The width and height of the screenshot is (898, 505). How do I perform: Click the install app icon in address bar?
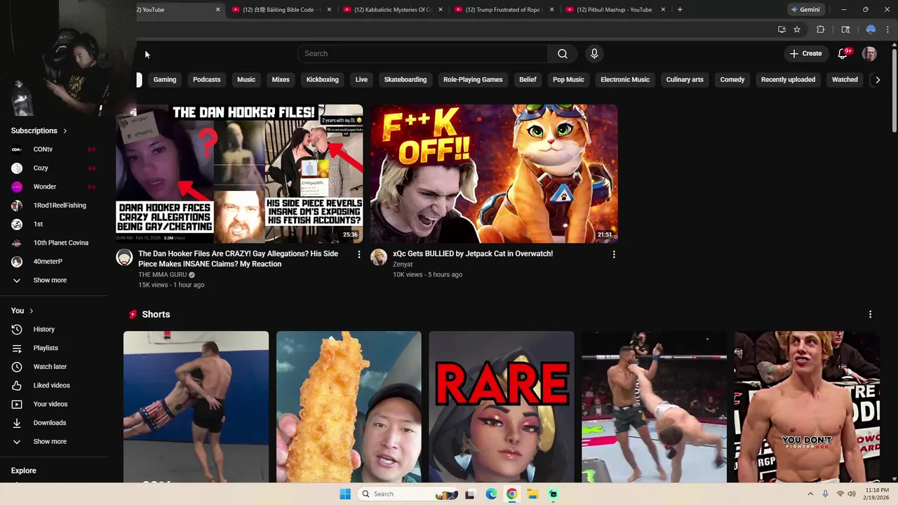pos(782,29)
